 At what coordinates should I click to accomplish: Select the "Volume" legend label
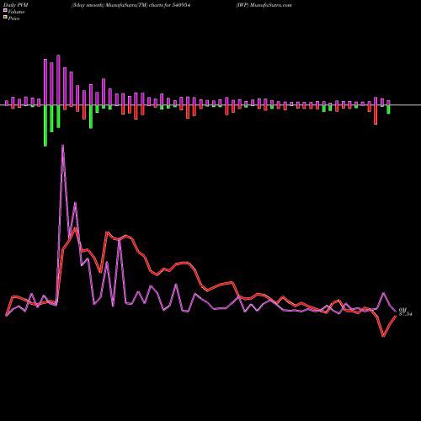[x=16, y=12]
